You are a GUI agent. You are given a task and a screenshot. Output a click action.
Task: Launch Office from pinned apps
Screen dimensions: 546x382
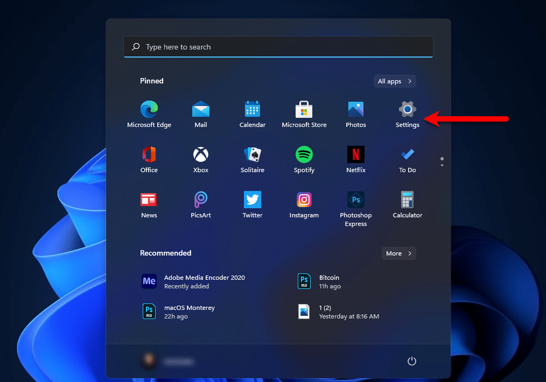(x=149, y=160)
